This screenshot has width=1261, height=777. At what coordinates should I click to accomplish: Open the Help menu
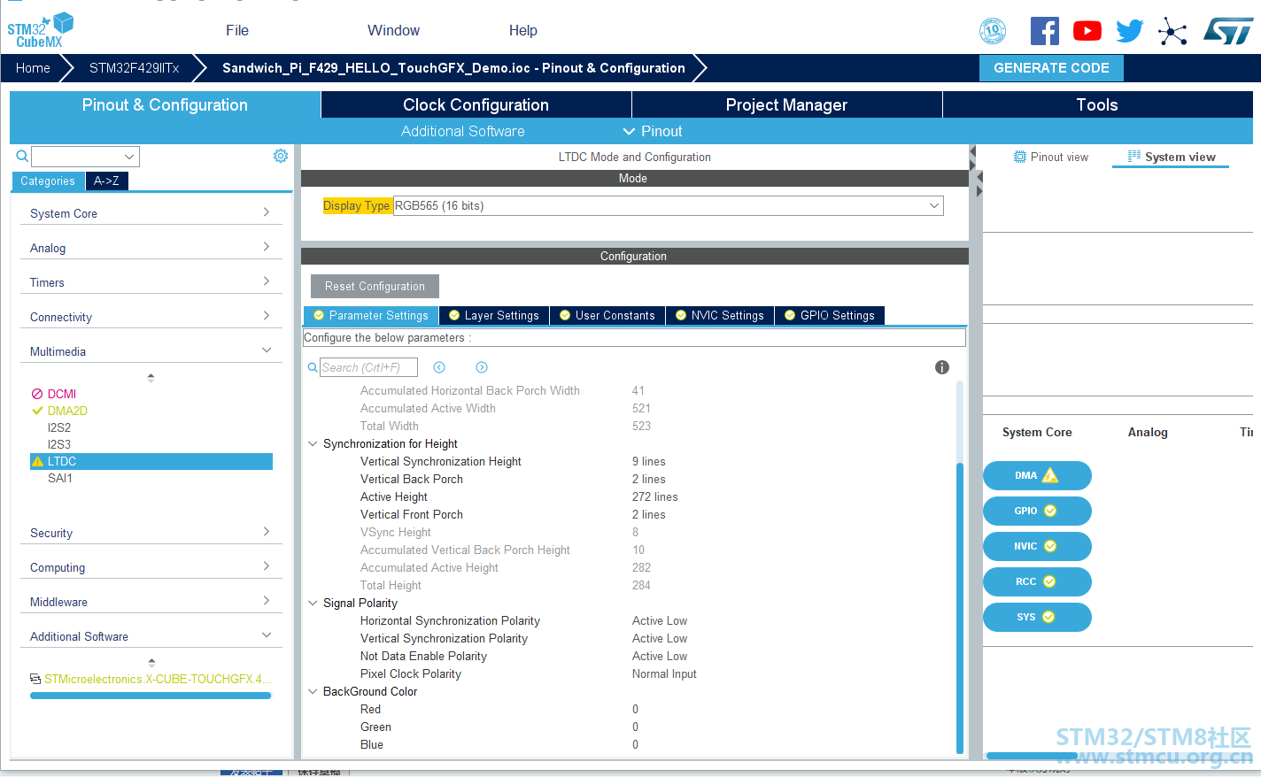(523, 30)
